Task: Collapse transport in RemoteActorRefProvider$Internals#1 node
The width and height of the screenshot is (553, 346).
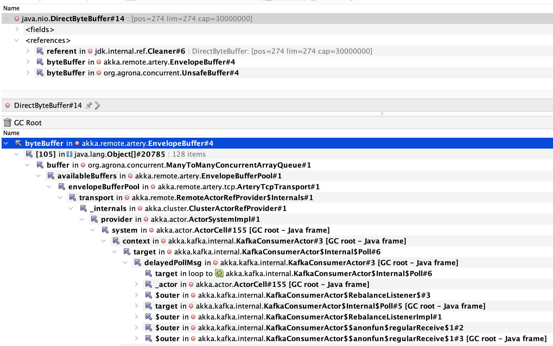Action: tap(60, 198)
